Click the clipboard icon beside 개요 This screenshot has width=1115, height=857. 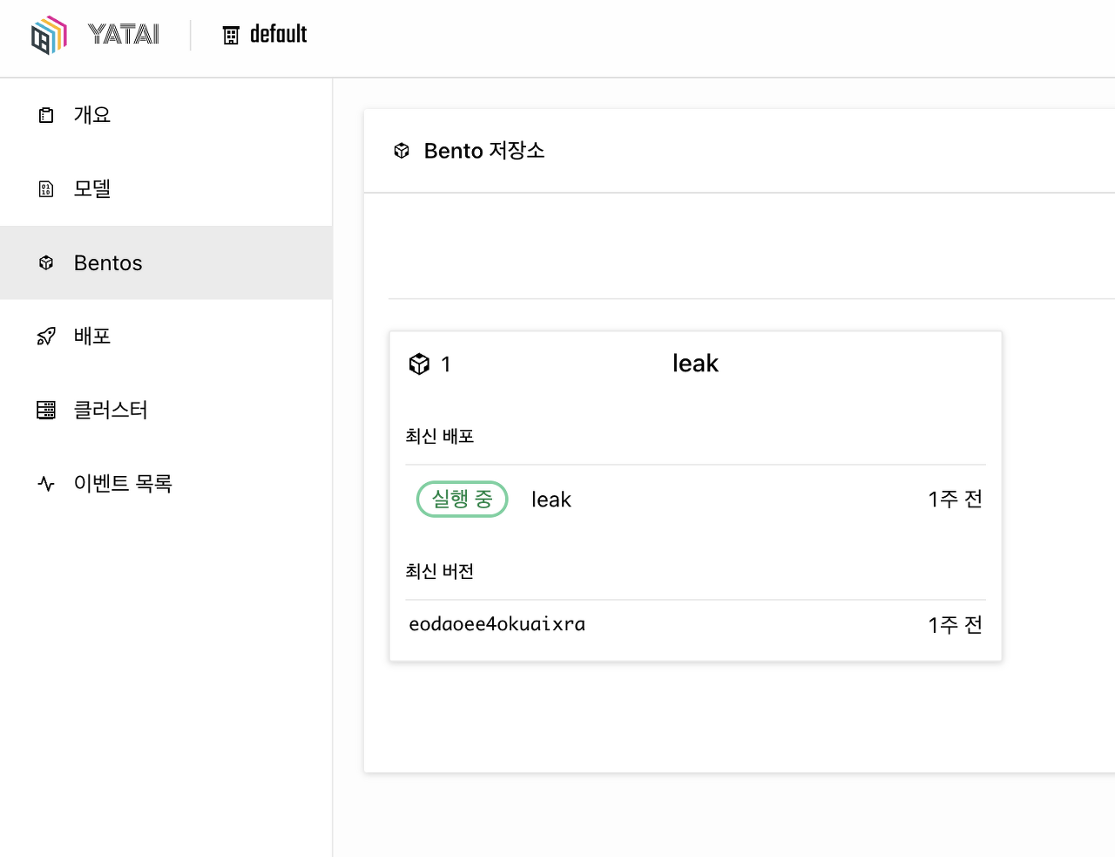(x=46, y=115)
